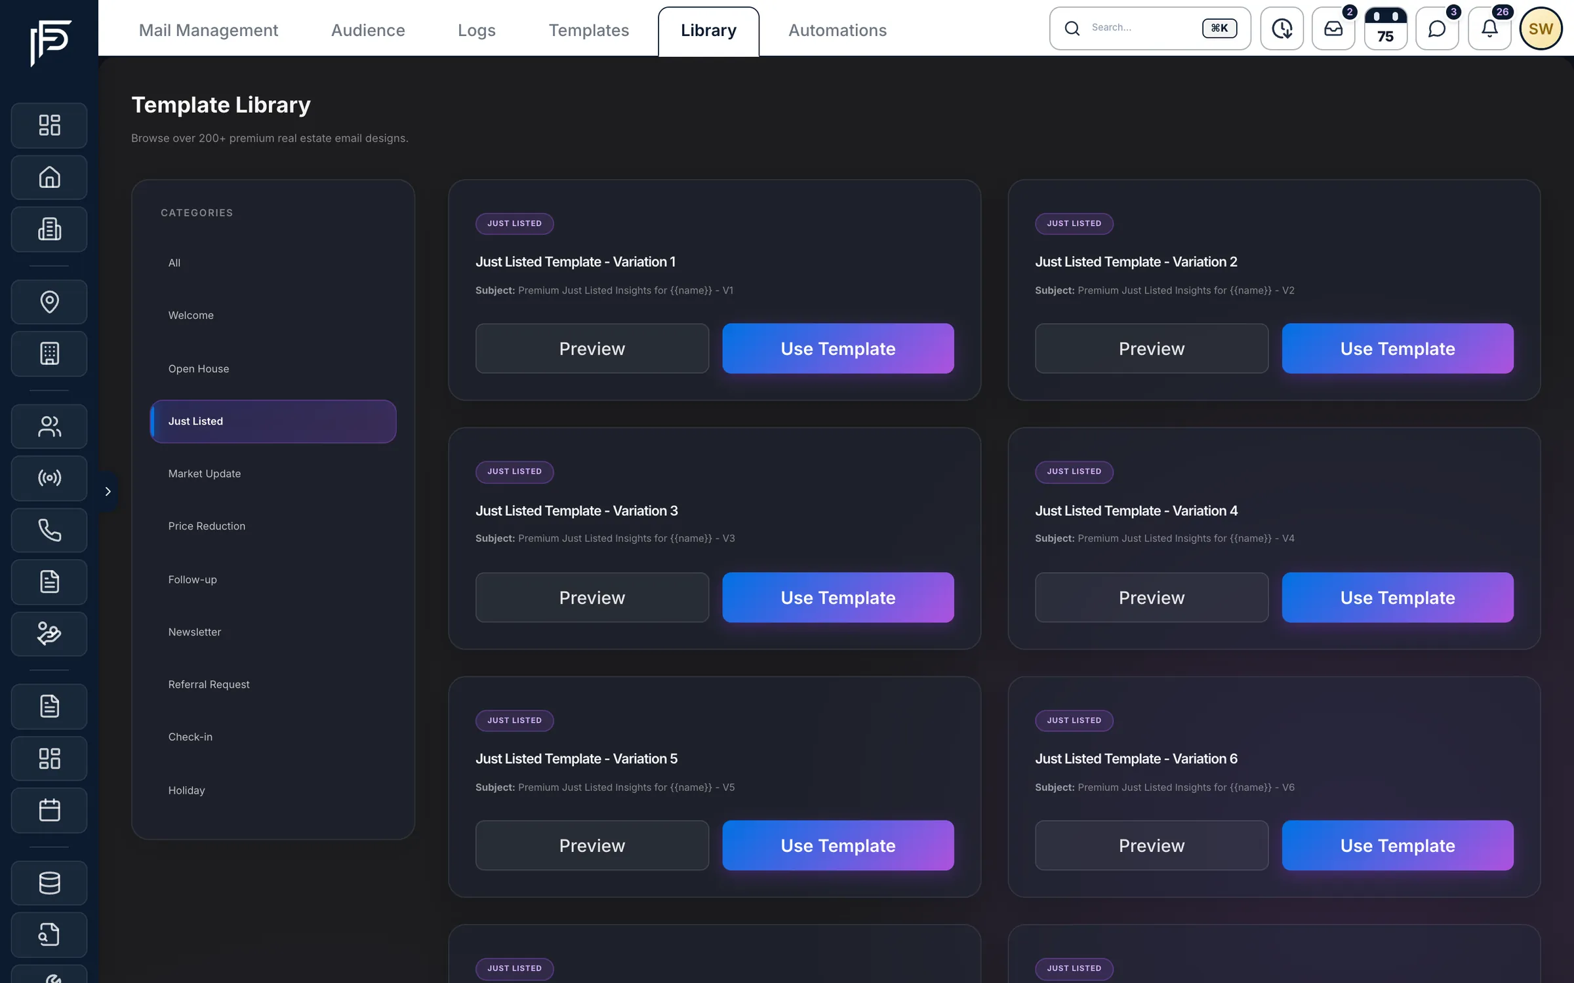This screenshot has height=983, width=1574.
Task: Preview Just Listed Template Variation 3
Action: (x=592, y=597)
